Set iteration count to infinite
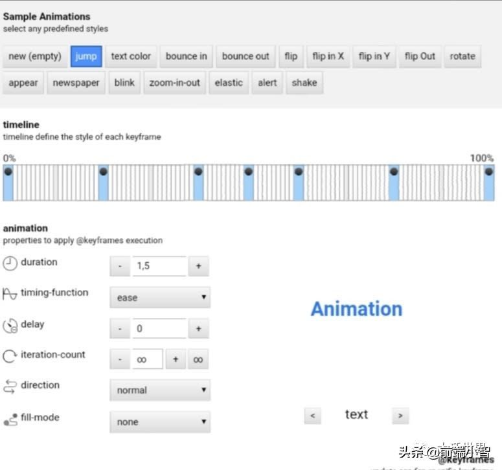Viewport: 502px width, 470px height. click(199, 359)
